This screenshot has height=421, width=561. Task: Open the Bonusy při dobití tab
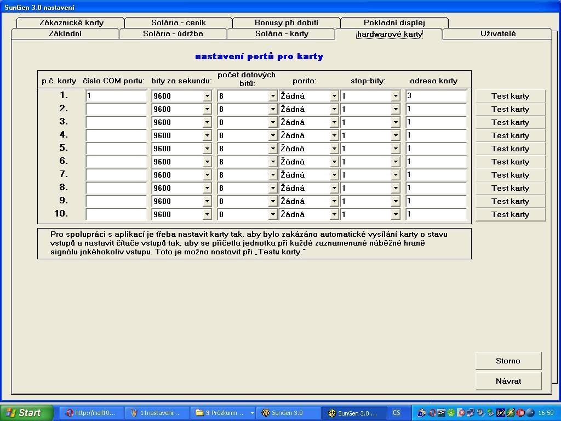coord(286,22)
